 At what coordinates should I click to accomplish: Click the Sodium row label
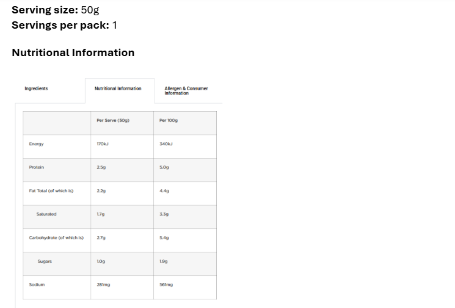click(37, 285)
